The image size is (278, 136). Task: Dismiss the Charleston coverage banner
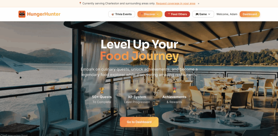click(198, 4)
